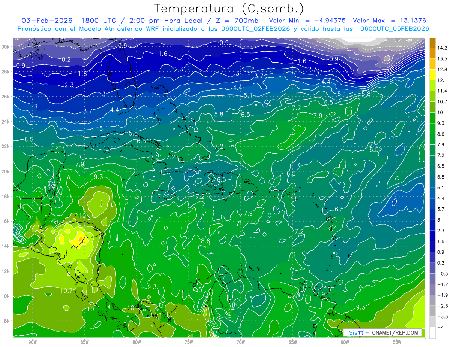
Task: Click the '13.5' colorbar label
Action: coord(442,59)
